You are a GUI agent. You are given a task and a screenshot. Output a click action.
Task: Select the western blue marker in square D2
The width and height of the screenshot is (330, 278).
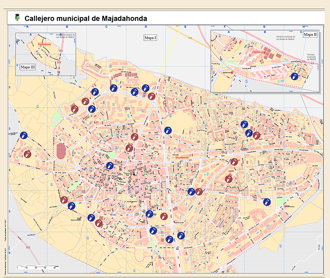point(134,92)
